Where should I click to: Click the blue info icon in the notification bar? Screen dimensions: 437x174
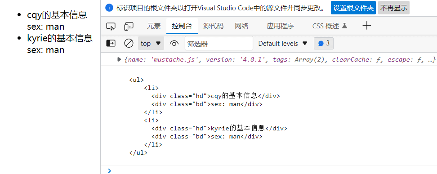click(x=109, y=8)
